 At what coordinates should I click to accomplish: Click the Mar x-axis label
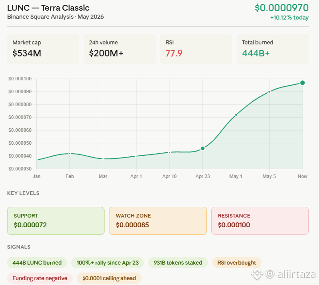(x=103, y=176)
